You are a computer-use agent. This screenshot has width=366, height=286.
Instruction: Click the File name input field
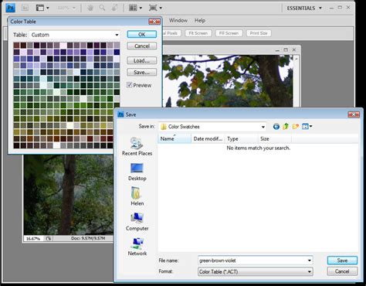coord(256,260)
